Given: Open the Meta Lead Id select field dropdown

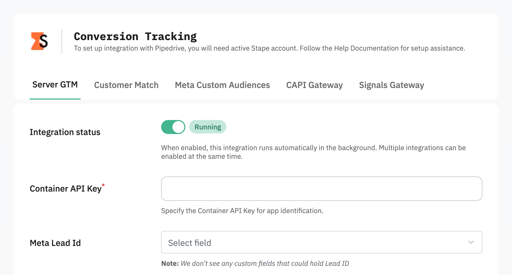Looking at the screenshot, I should (321, 242).
